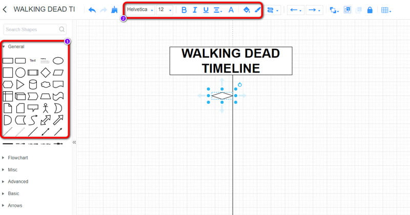
Task: Select the ellipse shape in General
Action: coord(58,60)
